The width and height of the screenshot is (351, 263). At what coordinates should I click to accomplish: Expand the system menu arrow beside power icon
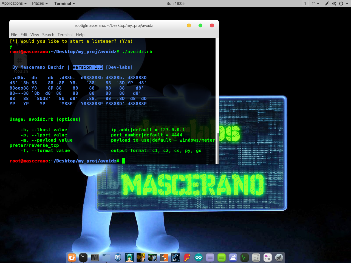[347, 4]
